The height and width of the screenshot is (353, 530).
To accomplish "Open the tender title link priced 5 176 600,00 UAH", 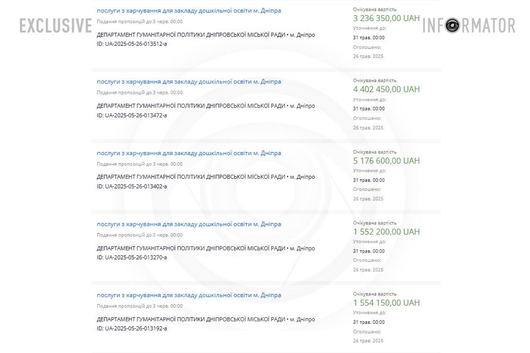I will (x=189, y=153).
